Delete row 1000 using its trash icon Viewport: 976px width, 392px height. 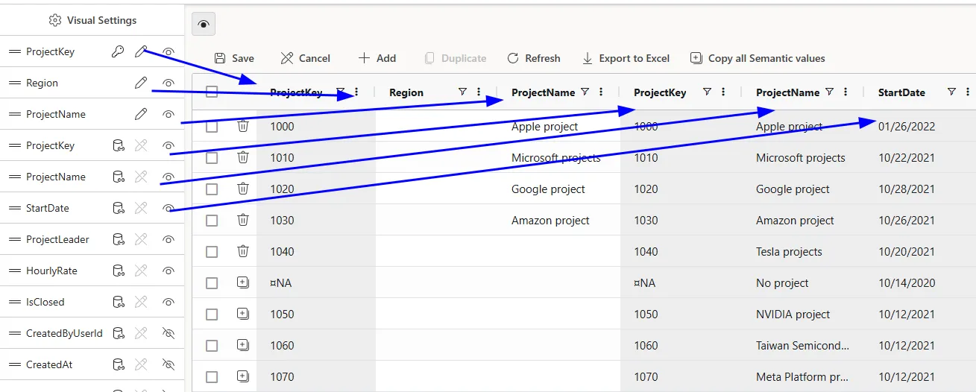click(x=242, y=127)
